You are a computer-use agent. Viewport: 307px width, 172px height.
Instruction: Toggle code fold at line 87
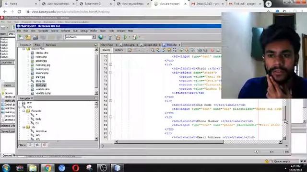[x=111, y=117]
